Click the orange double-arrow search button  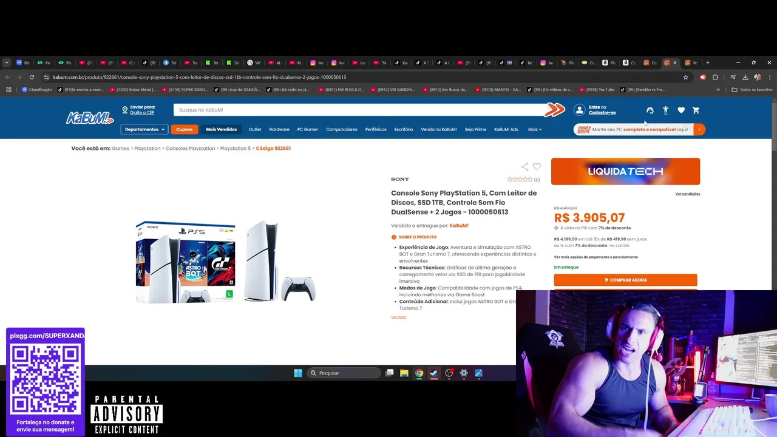[554, 110]
